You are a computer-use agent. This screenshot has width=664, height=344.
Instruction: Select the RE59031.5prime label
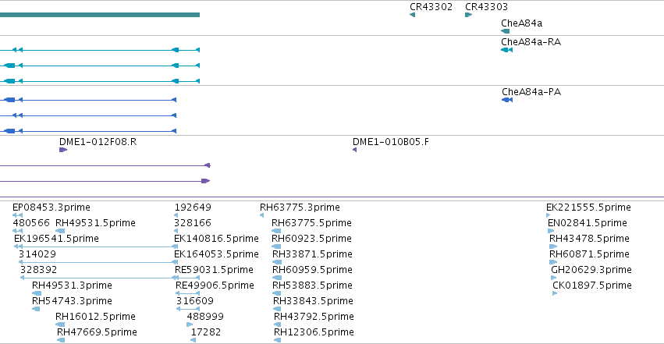click(214, 270)
